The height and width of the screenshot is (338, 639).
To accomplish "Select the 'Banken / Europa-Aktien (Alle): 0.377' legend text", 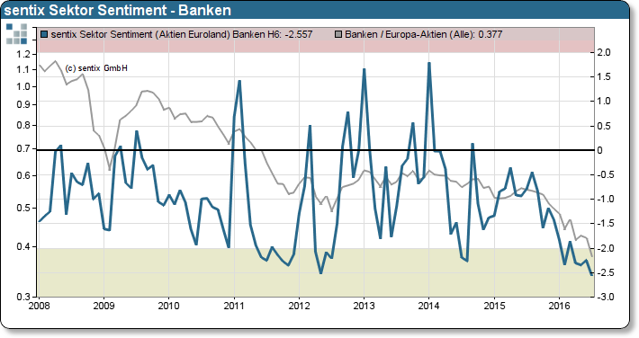I will (x=423, y=35).
